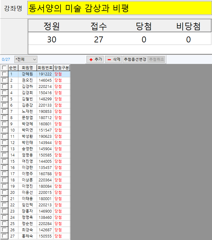212x240 pixels.
Task: Select checkbox for 박미연 row
Action: tap(4, 130)
